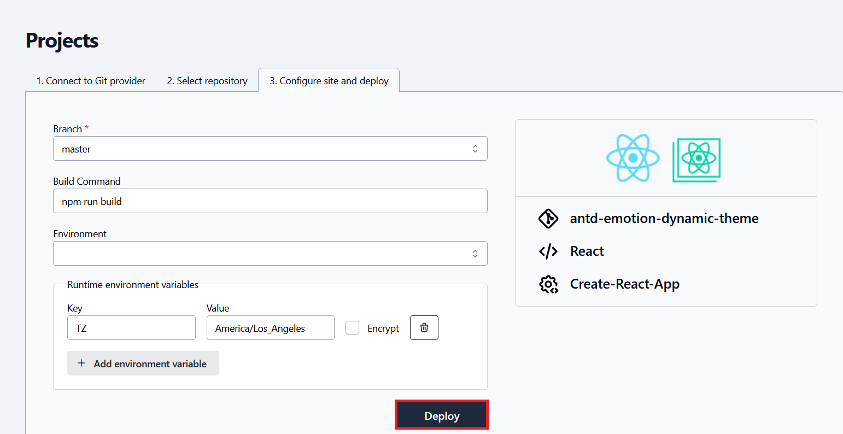This screenshot has height=434, width=843.
Task: Click the Build Command input field
Action: 270,201
